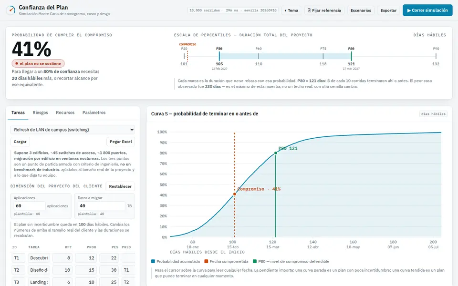Click T2 pessimistic value 30
This screenshot has width=458, height=286.
coord(109,270)
